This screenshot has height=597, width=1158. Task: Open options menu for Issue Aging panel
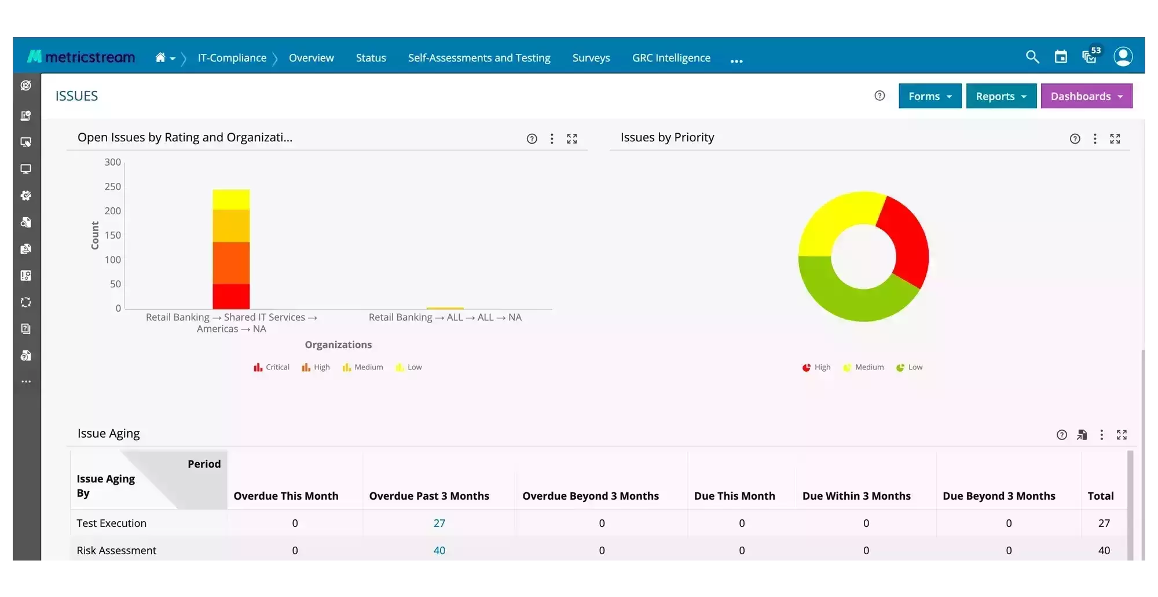[x=1102, y=435]
